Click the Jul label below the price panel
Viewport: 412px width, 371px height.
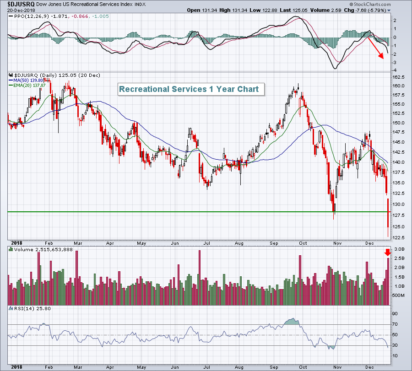click(x=207, y=243)
